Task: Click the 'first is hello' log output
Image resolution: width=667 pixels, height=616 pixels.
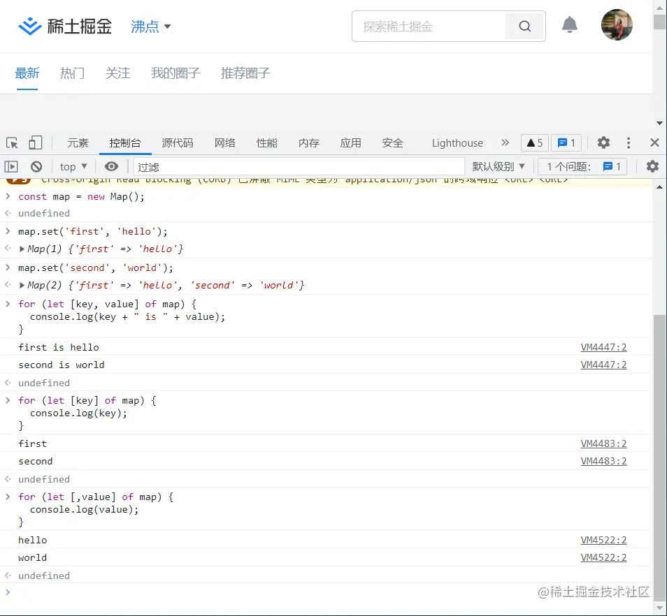Action: click(x=59, y=348)
